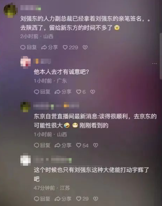
Task: Share the comment from 江苏
Action: tap(63, 199)
